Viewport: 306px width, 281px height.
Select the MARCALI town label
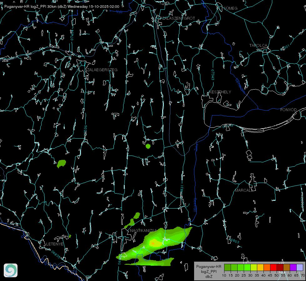pos(243,190)
